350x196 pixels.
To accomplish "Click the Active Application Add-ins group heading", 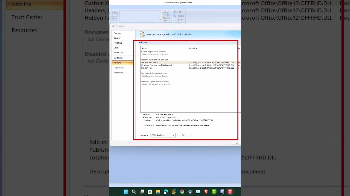I will (x=154, y=51).
